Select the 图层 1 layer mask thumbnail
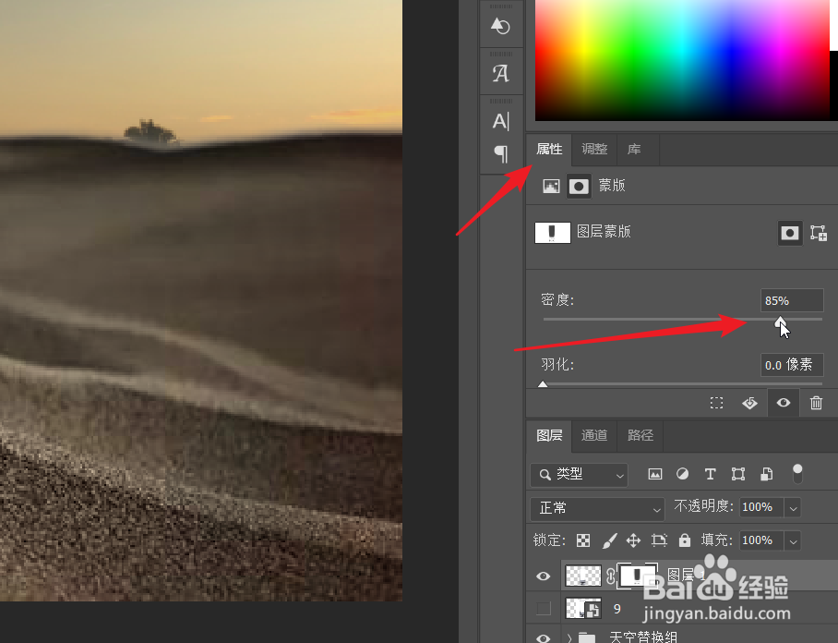Screen dimensions: 838x643 [x=637, y=576]
